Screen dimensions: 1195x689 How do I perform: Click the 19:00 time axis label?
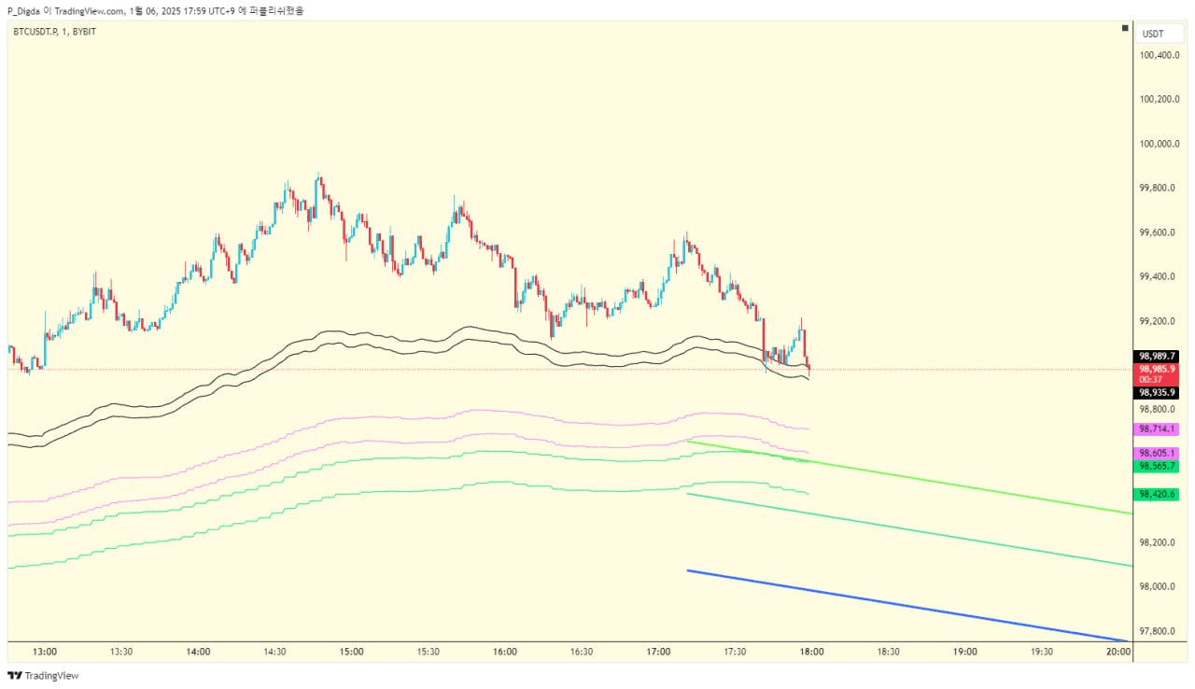965,652
